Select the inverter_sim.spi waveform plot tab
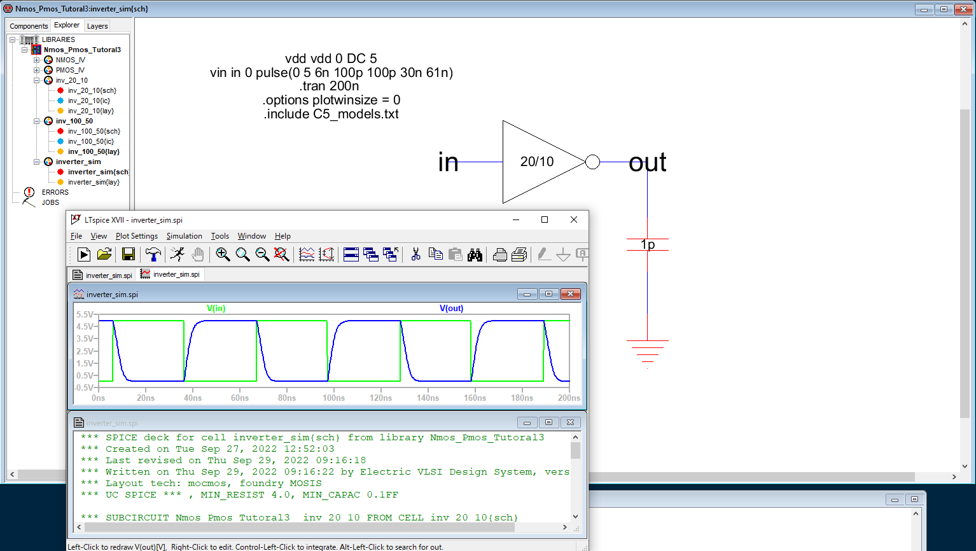Viewport: 976px width, 551px height. (x=171, y=274)
